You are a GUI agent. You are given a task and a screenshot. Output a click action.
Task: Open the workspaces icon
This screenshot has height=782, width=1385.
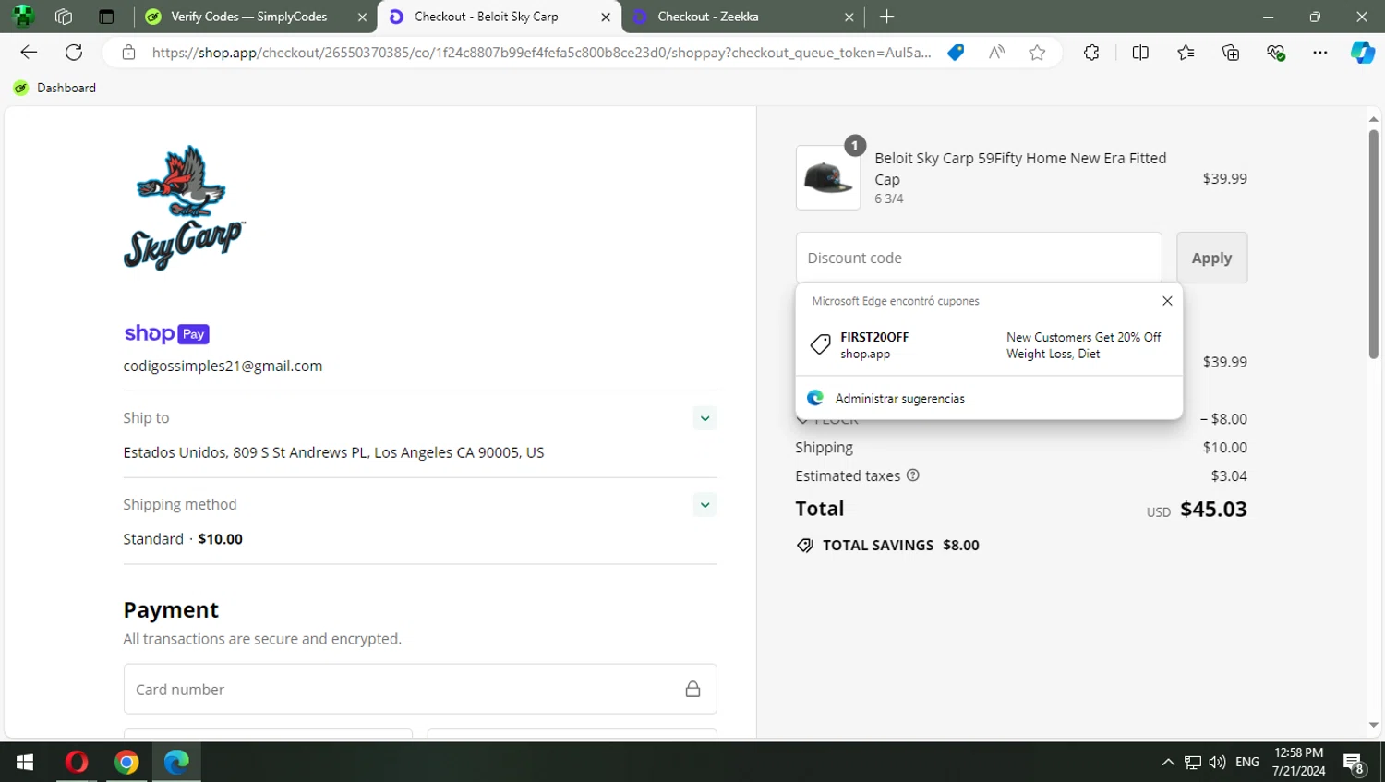(x=64, y=17)
